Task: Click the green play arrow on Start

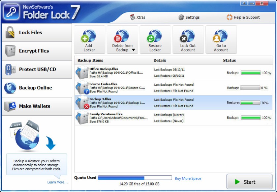Action: click(x=237, y=182)
